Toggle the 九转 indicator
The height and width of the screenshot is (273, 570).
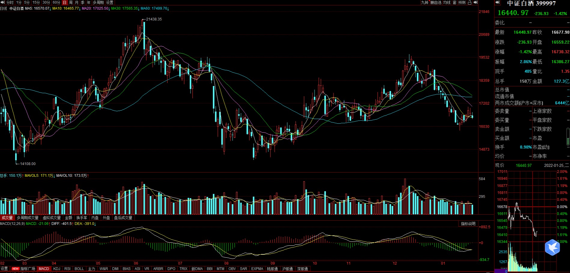pos(425,2)
